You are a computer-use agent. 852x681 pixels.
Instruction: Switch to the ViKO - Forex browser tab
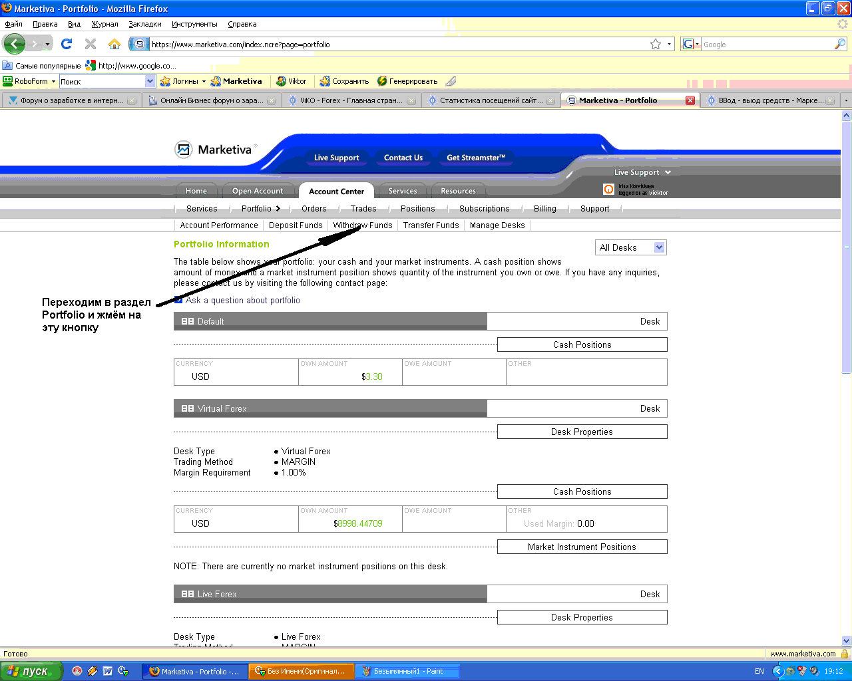(x=351, y=100)
